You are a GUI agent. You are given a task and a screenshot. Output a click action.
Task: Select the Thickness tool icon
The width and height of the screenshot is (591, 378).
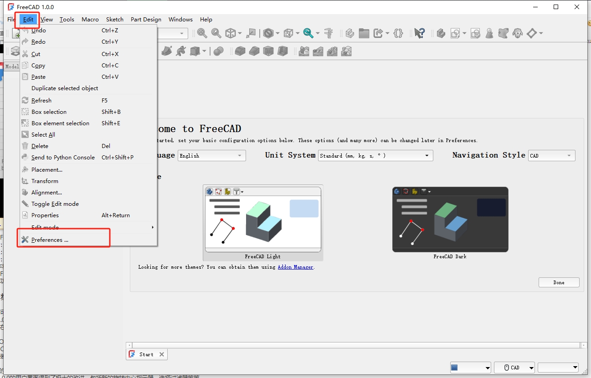pyautogui.click(x=283, y=51)
